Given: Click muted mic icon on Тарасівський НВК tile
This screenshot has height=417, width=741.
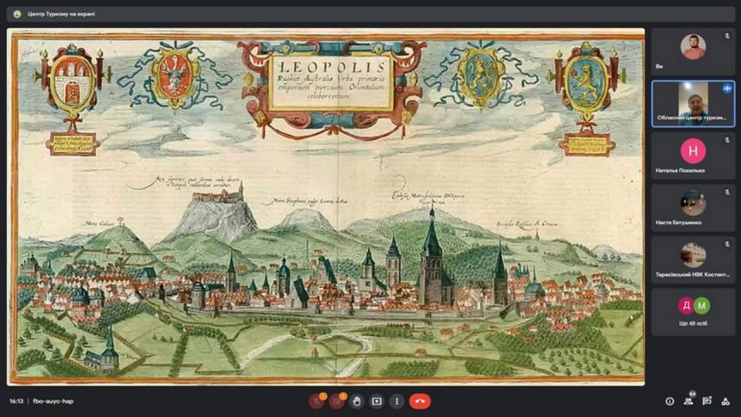Looking at the screenshot, I should click(x=727, y=243).
